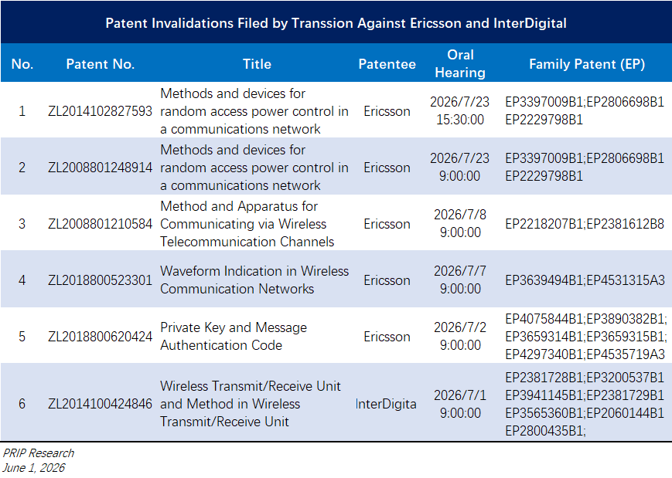Click the table title banner
The height and width of the screenshot is (478, 672).
336,22
